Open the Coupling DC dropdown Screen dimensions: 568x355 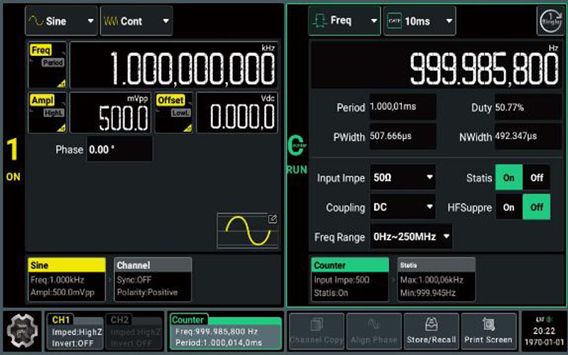click(403, 207)
